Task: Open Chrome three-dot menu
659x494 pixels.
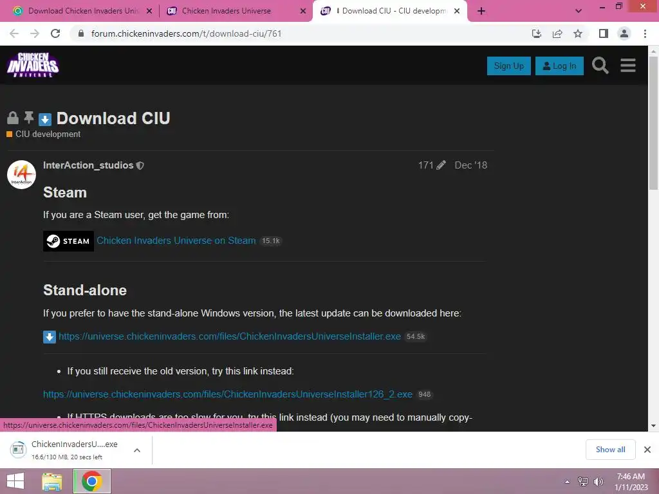Action: tap(645, 33)
